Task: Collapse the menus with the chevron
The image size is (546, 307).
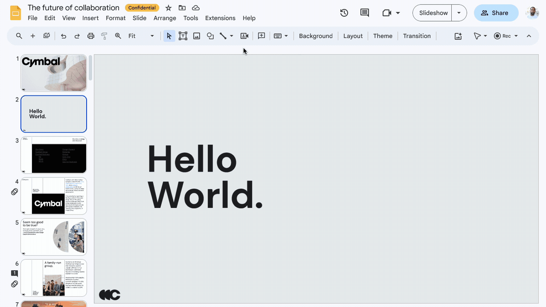Action: [529, 36]
